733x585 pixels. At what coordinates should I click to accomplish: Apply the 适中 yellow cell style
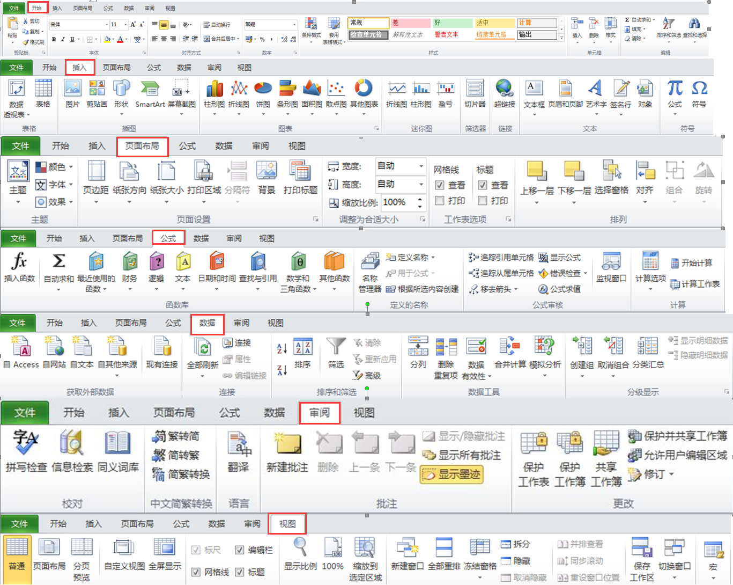pyautogui.click(x=494, y=23)
